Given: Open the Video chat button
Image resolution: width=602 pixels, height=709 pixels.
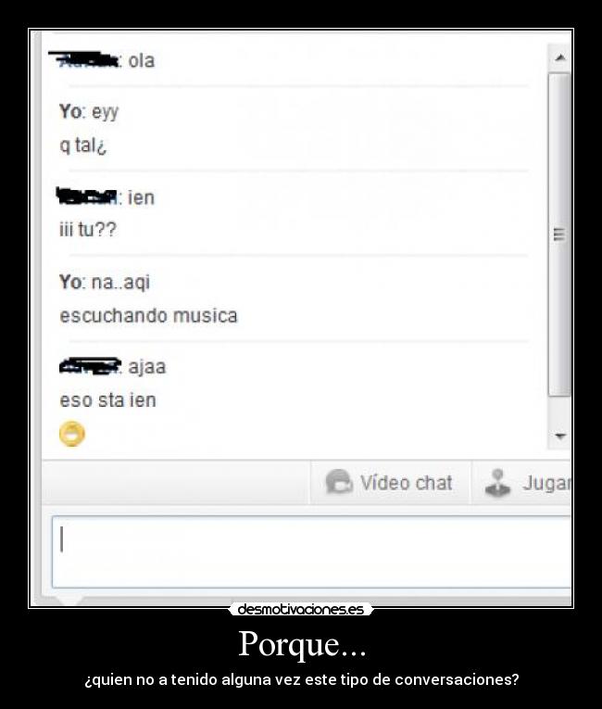Looking at the screenshot, I should click(x=391, y=483).
